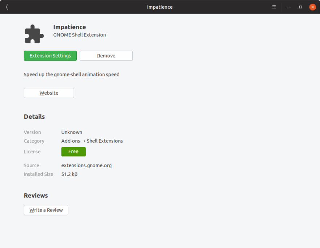Click the Version label
This screenshot has width=320, height=248.
(32, 132)
